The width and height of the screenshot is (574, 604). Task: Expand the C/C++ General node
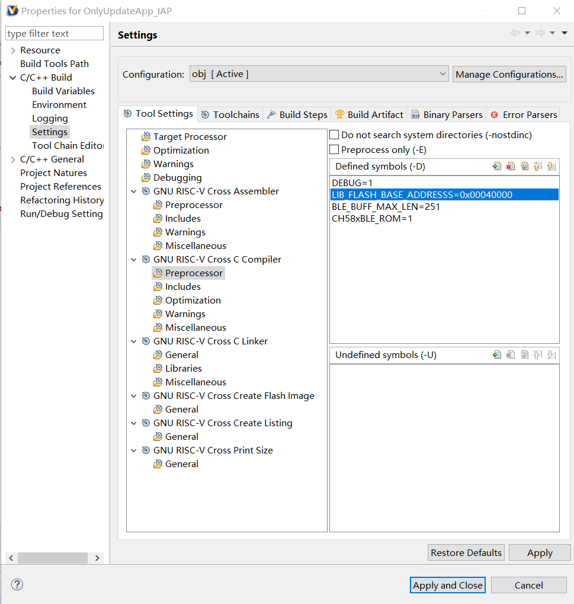click(13, 159)
